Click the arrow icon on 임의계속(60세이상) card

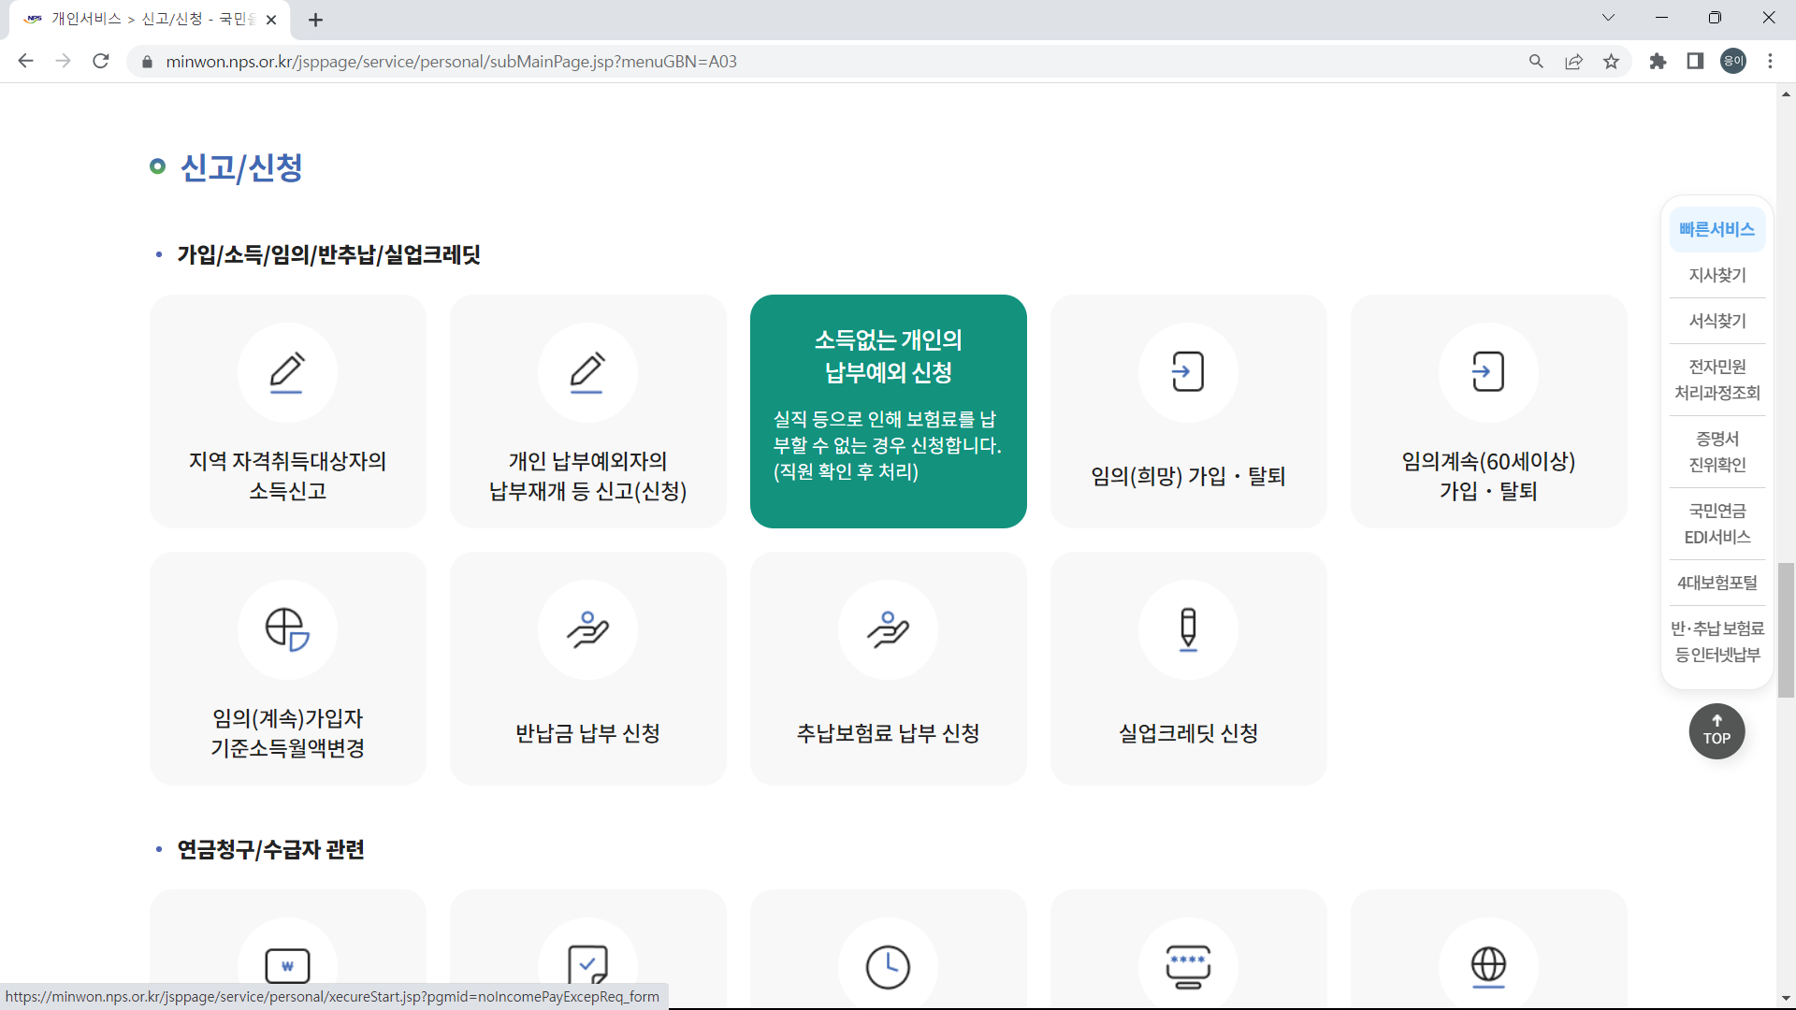pos(1488,372)
